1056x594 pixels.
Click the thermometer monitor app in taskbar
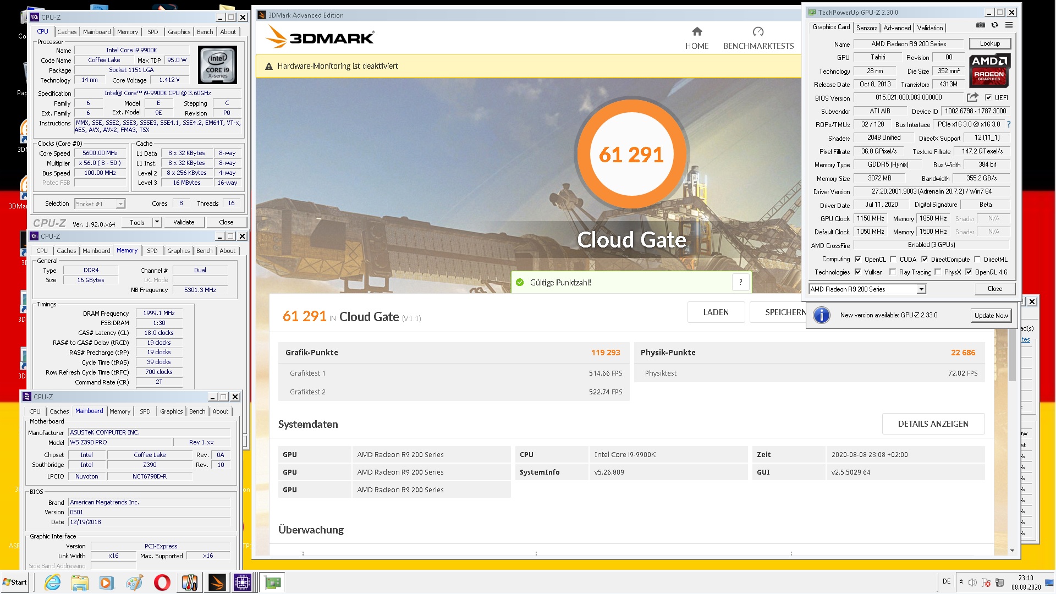tap(189, 582)
